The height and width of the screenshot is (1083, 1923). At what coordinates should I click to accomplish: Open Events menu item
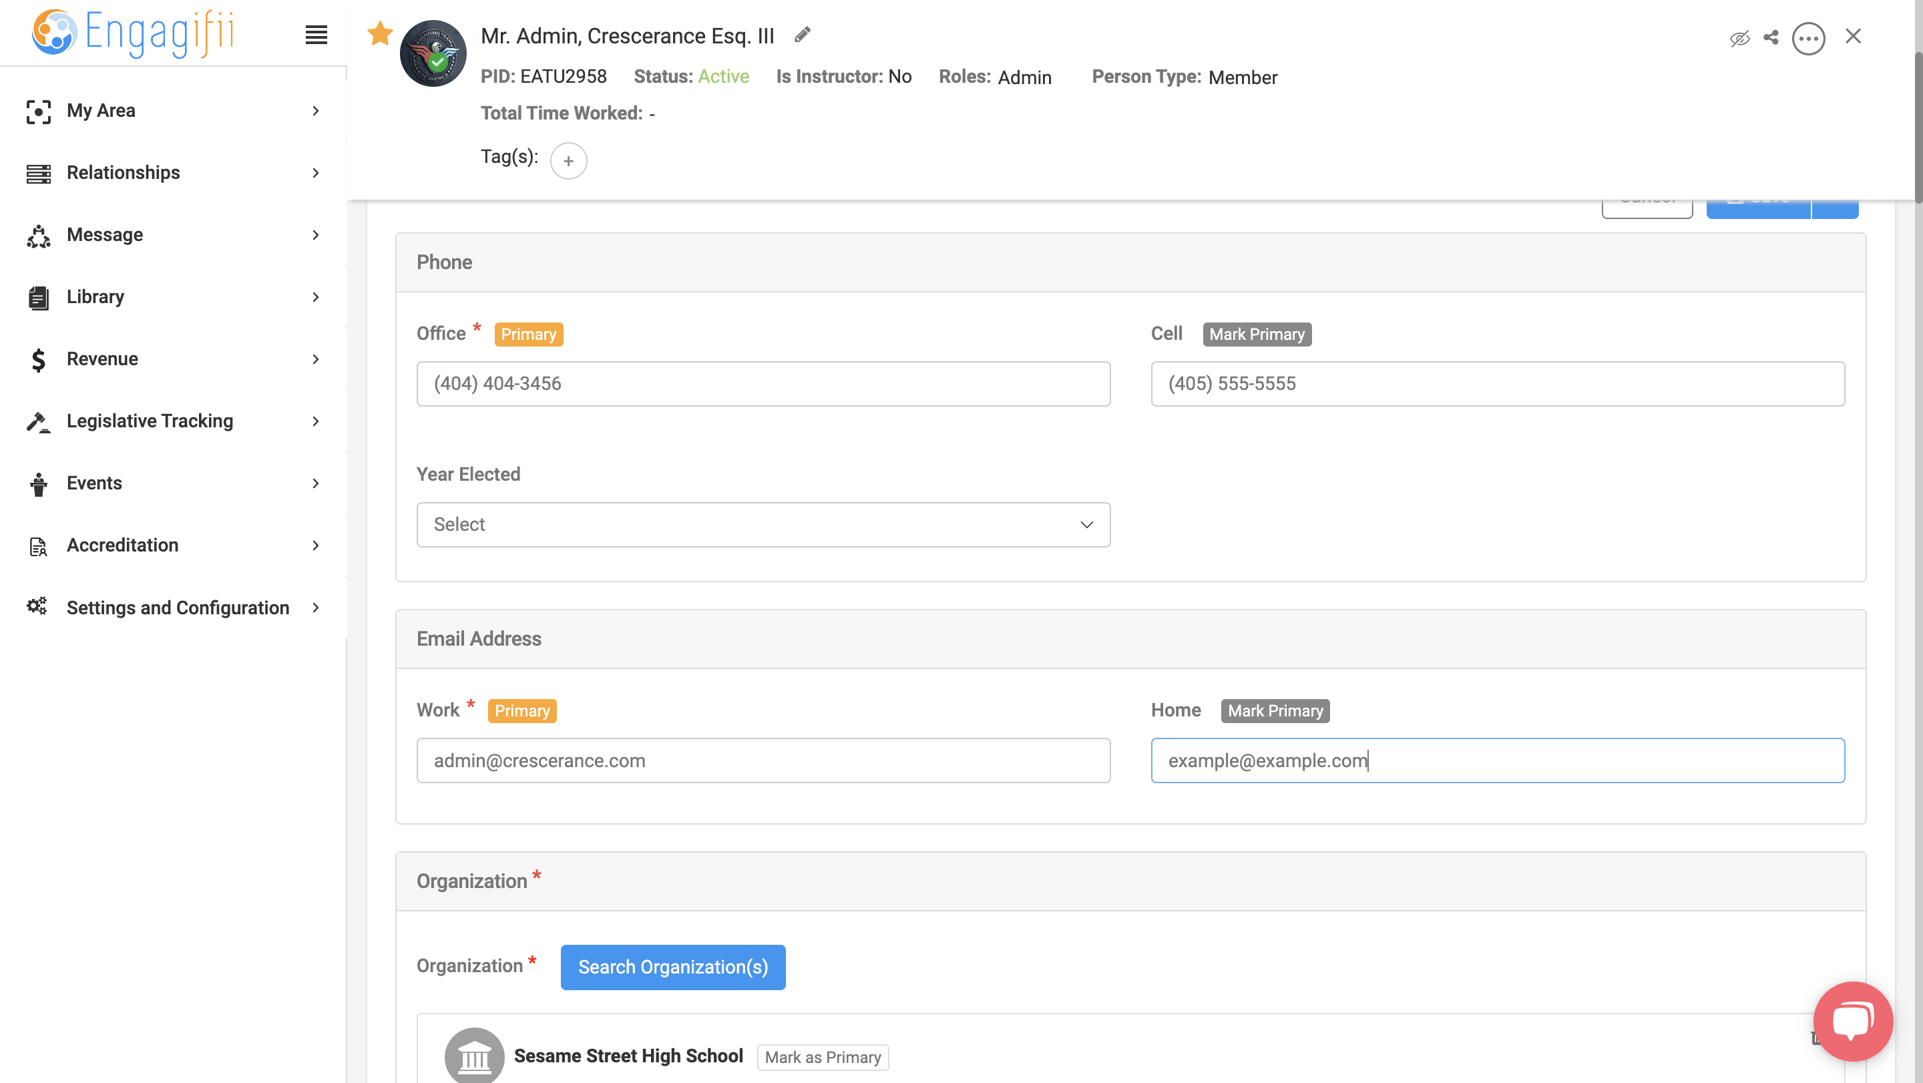tap(173, 483)
